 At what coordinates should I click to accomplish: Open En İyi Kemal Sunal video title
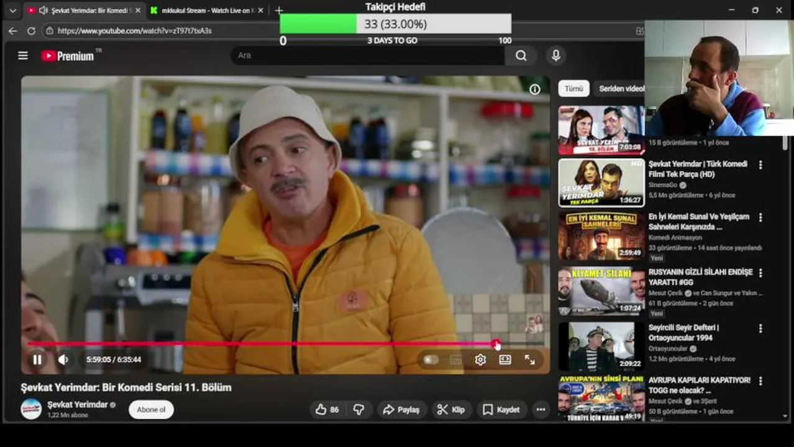pyautogui.click(x=699, y=222)
